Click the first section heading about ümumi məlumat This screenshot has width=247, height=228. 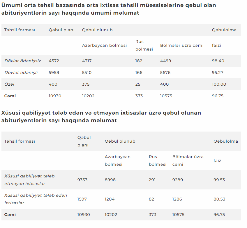pos(109,9)
